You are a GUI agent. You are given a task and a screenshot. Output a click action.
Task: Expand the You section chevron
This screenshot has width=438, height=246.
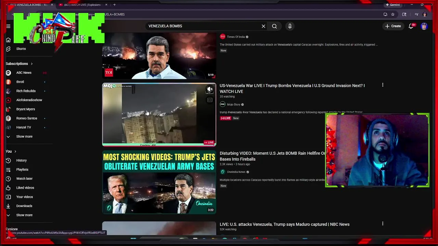(x=15, y=151)
